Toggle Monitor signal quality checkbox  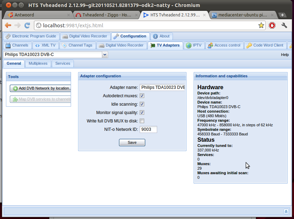click(142, 113)
